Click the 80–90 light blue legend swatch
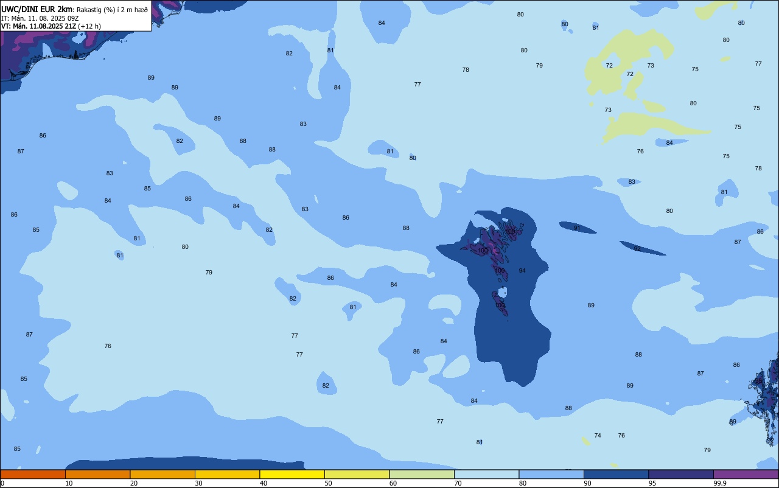 tap(551, 474)
